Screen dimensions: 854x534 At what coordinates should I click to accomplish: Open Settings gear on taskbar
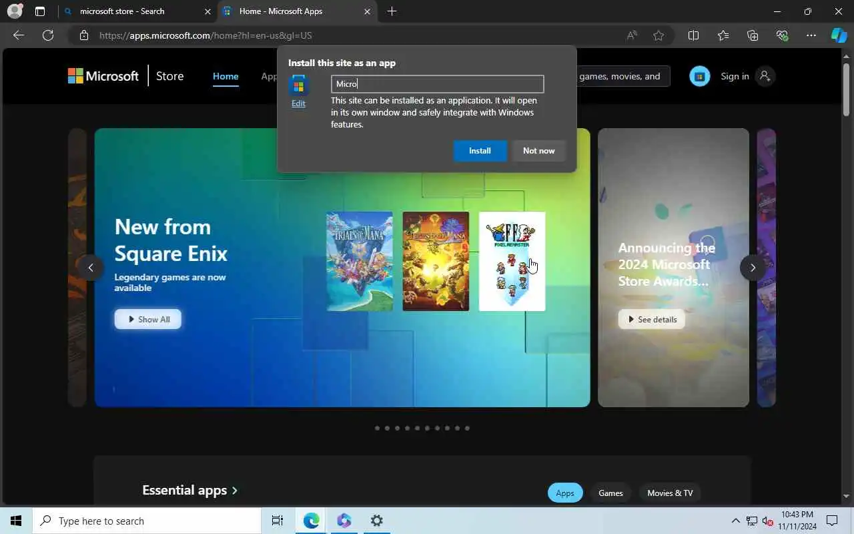376,521
